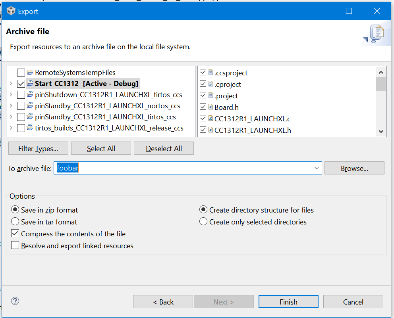Click the CC1312R1_LAUNCHXL.c source file icon

pyautogui.click(x=211, y=118)
